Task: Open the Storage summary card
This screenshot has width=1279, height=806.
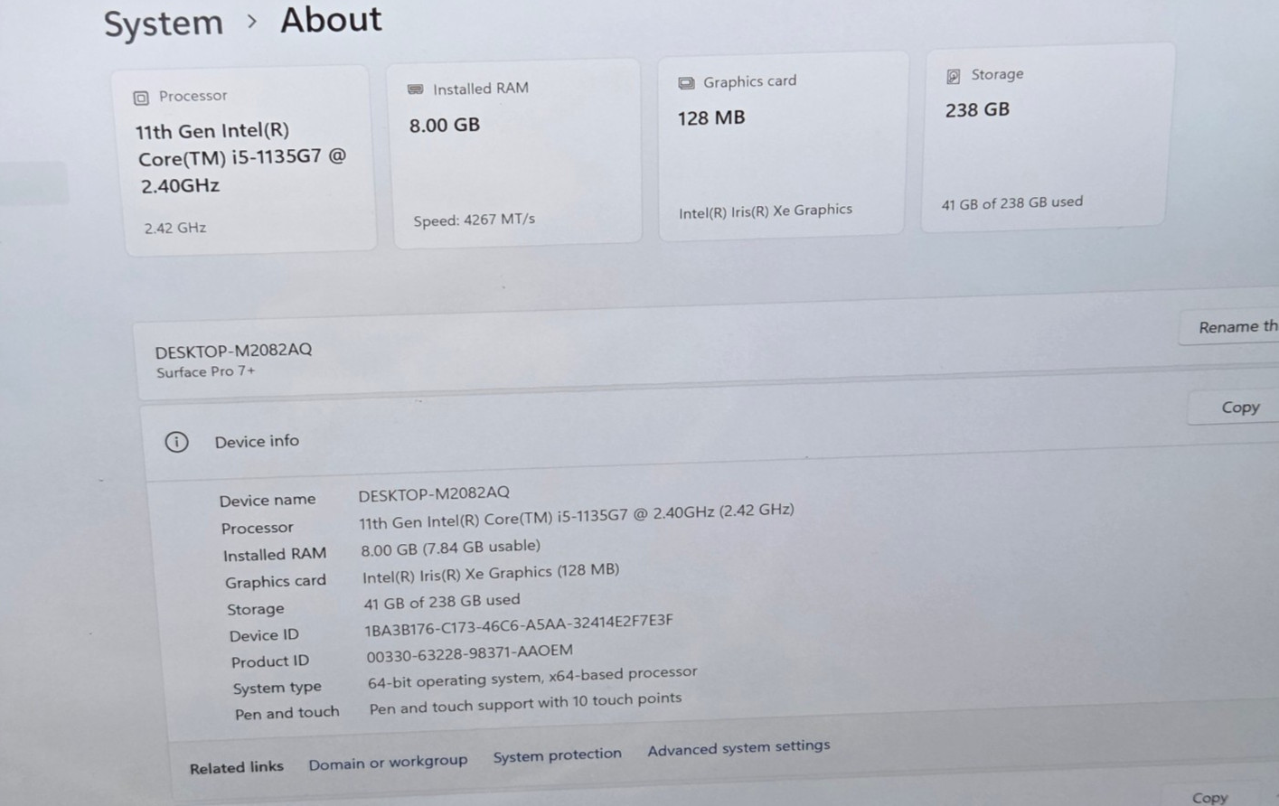Action: coord(1048,137)
